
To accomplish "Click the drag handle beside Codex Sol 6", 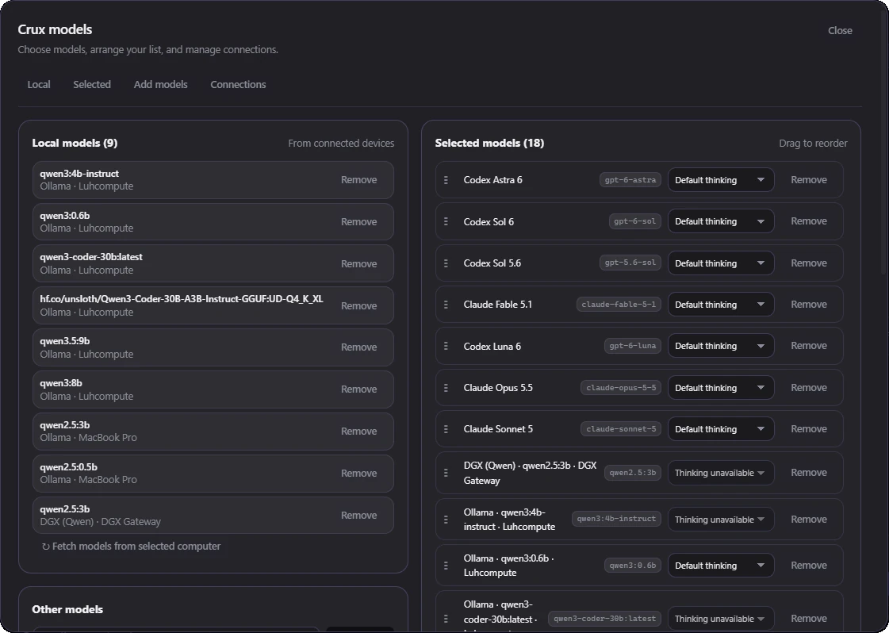I will click(446, 221).
